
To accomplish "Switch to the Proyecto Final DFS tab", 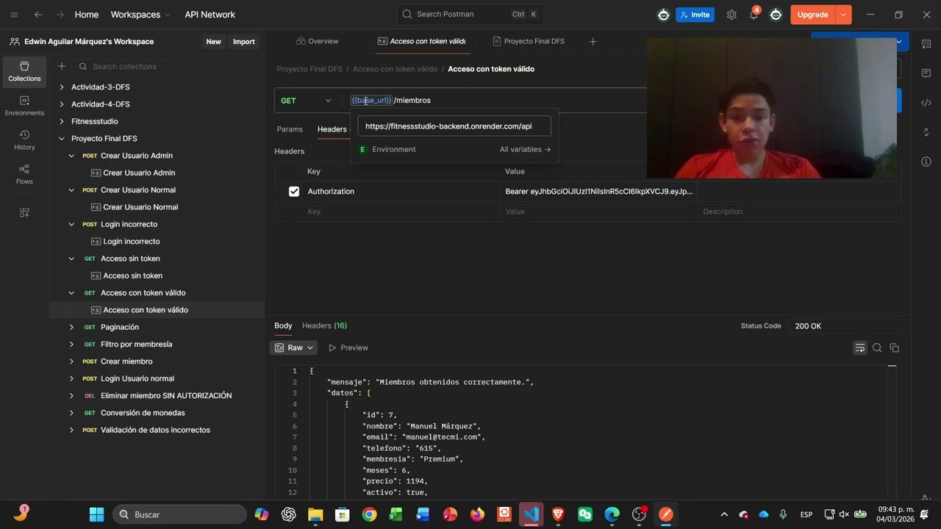I will (x=529, y=41).
